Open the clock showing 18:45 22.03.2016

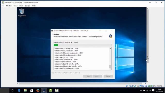pos(160,90)
